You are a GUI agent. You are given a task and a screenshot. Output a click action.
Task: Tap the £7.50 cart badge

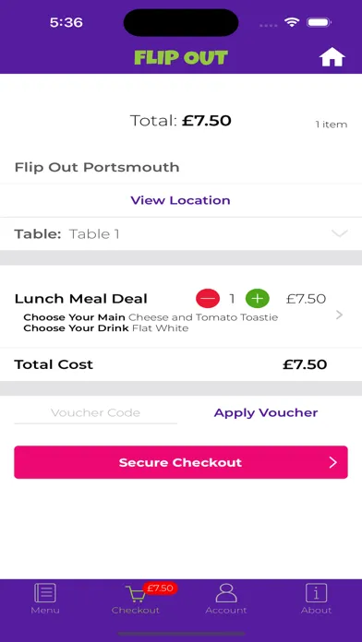pos(161,588)
